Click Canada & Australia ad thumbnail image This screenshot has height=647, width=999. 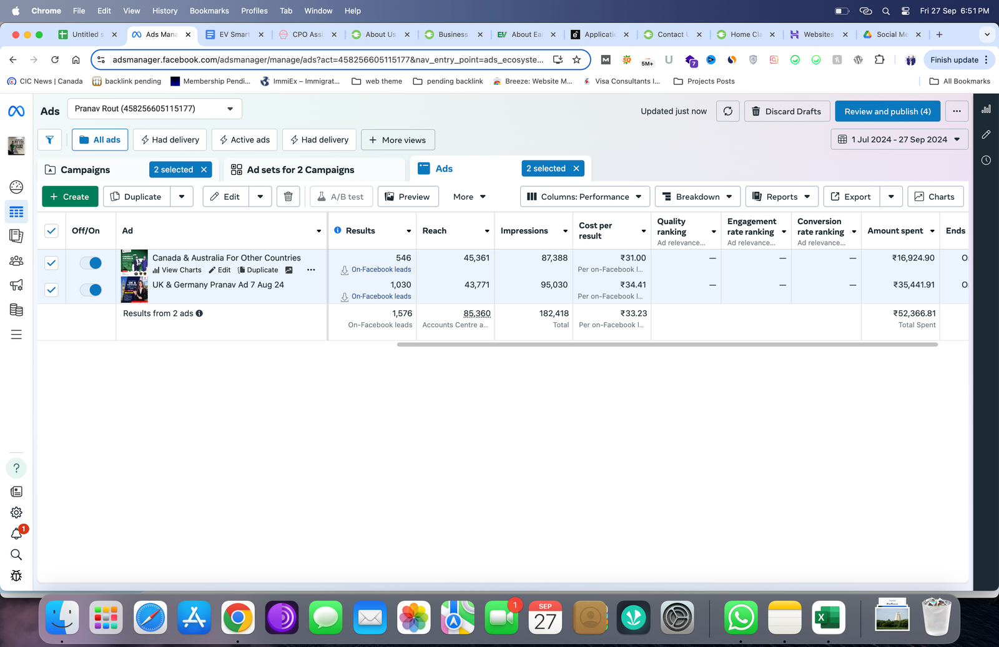coord(134,263)
